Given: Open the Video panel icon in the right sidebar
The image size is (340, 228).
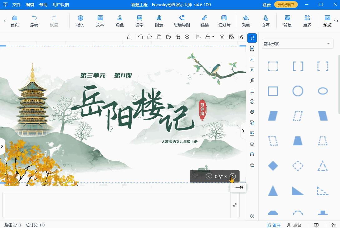Looking at the screenshot, I should coord(252,69).
